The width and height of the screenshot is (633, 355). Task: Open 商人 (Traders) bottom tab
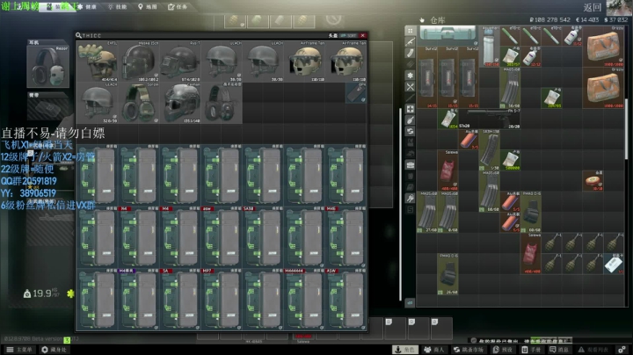pyautogui.click(x=435, y=350)
